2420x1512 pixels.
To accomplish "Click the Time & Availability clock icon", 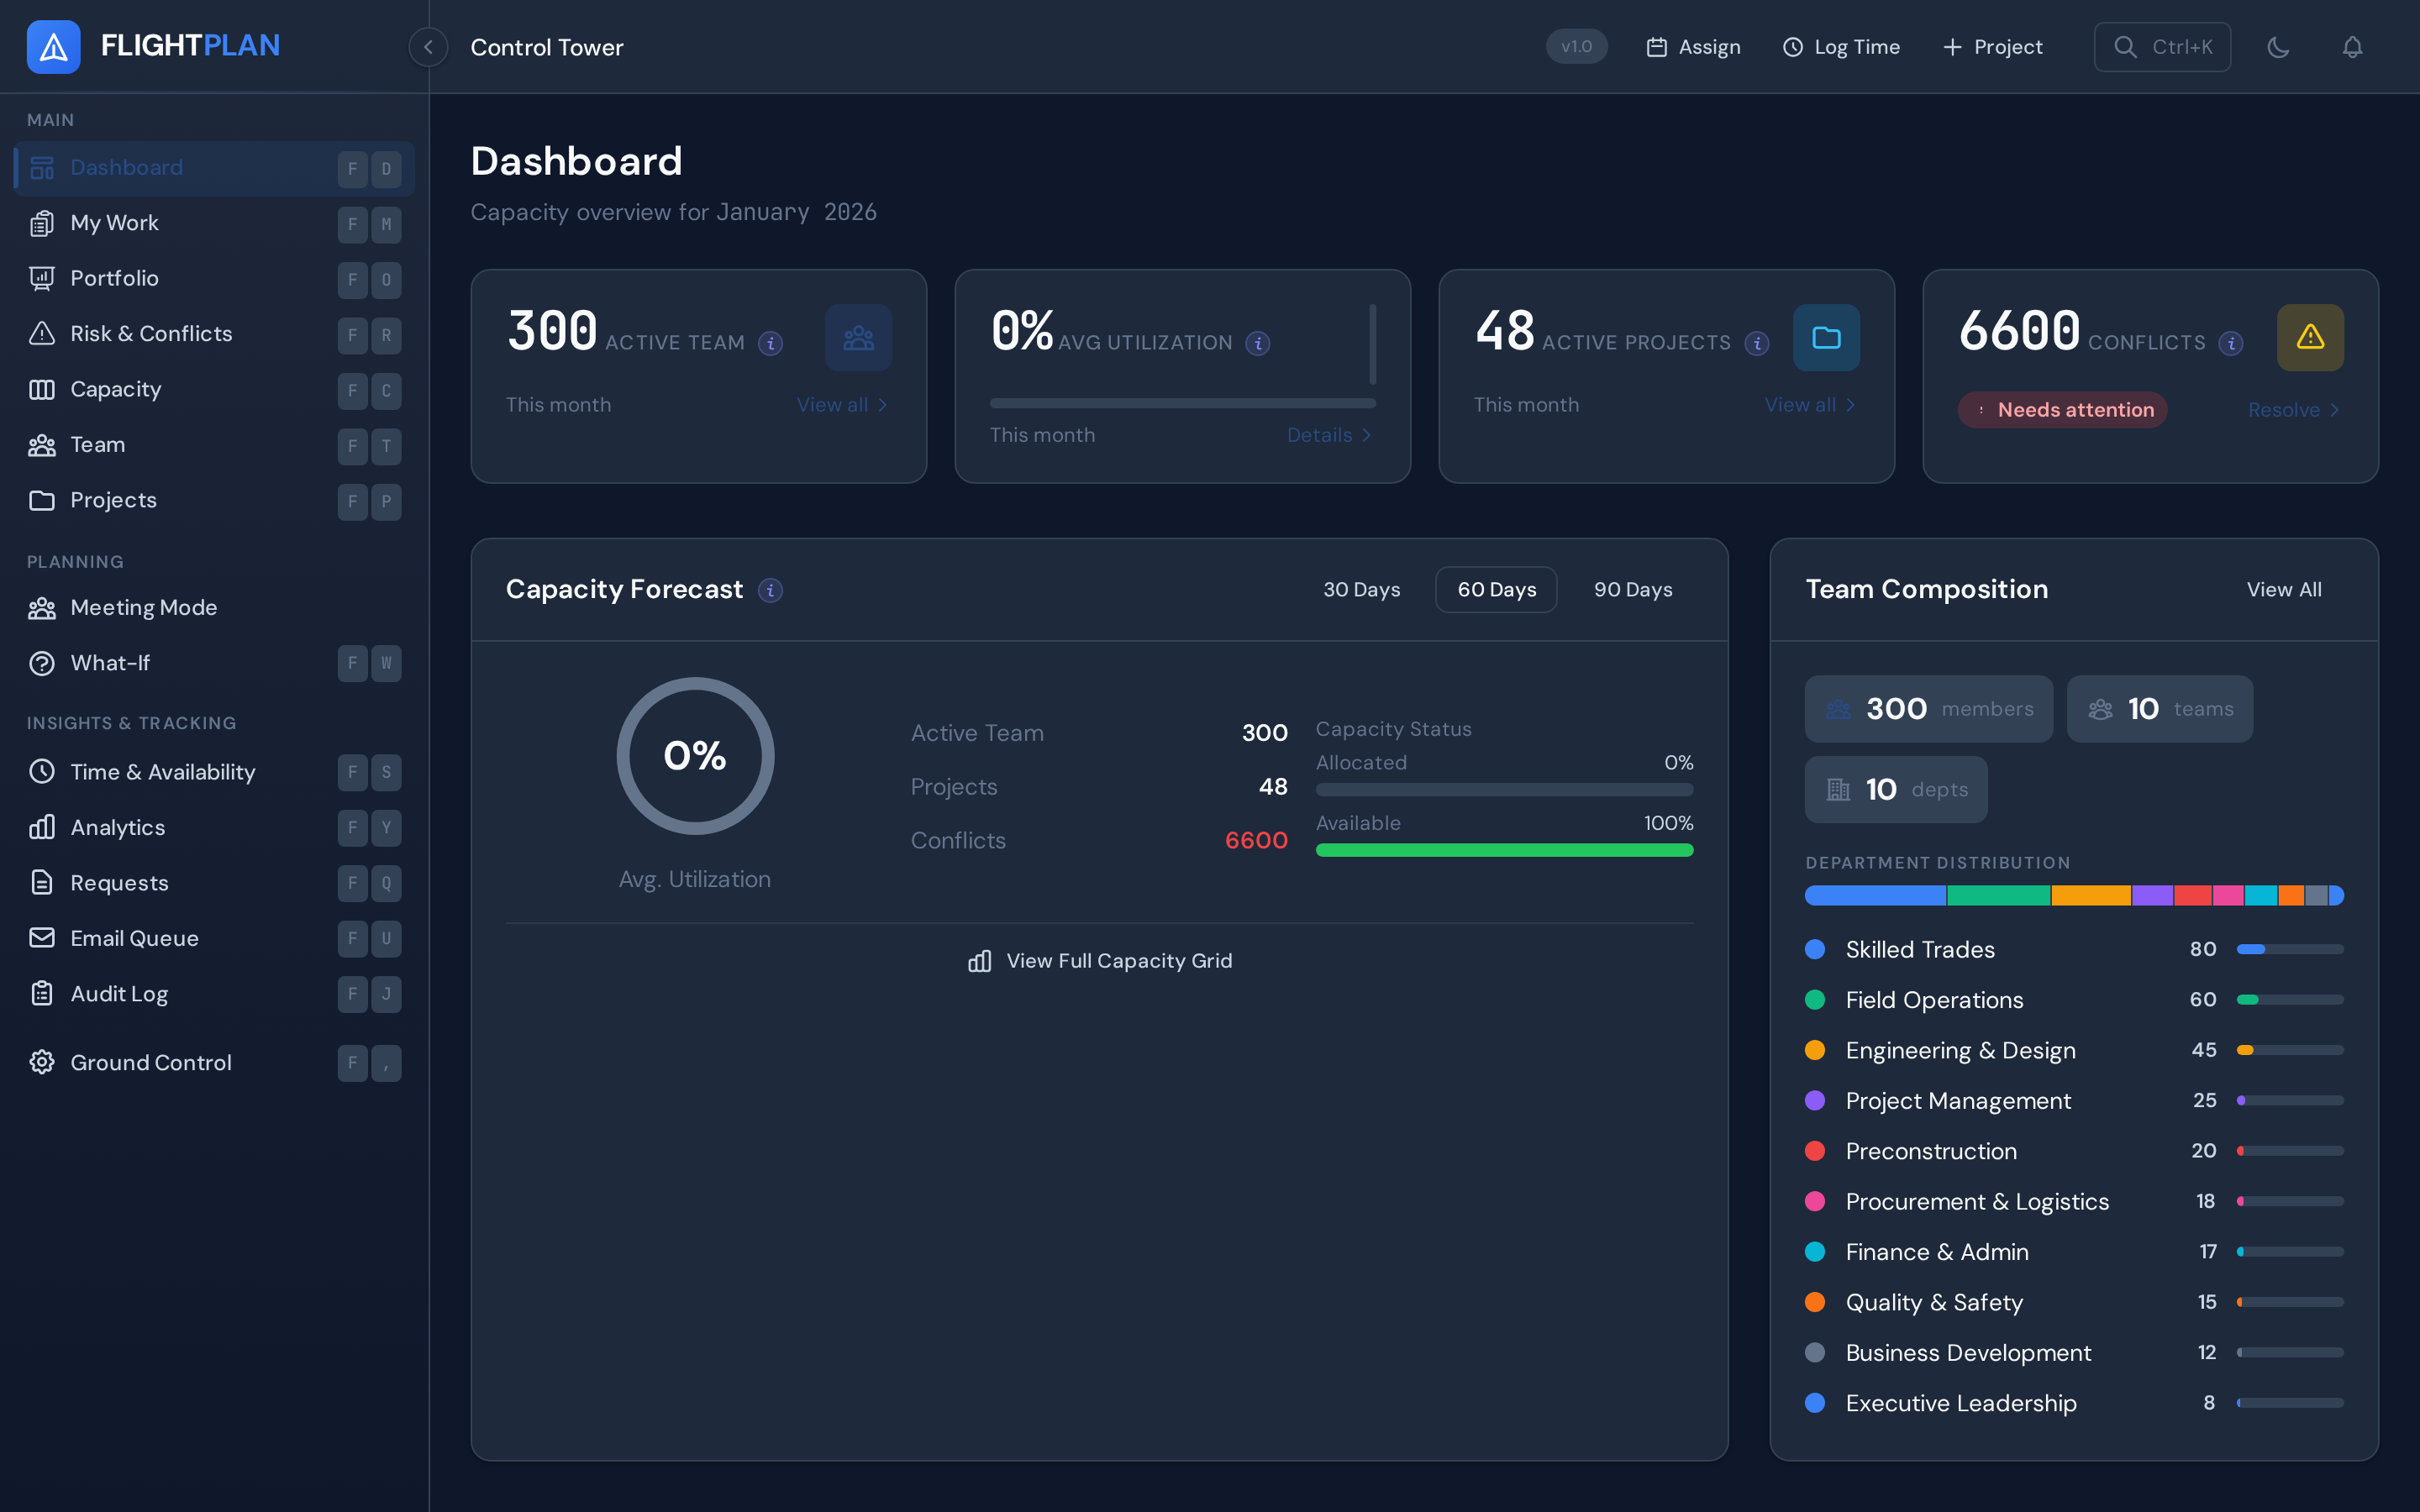I will click(x=42, y=772).
